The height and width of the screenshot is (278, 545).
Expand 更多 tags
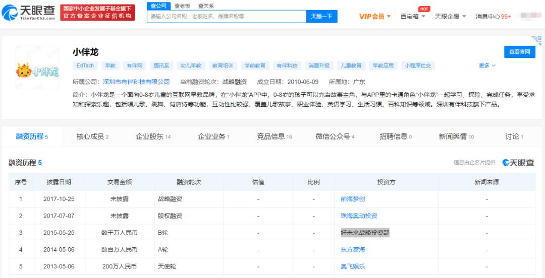(487, 65)
